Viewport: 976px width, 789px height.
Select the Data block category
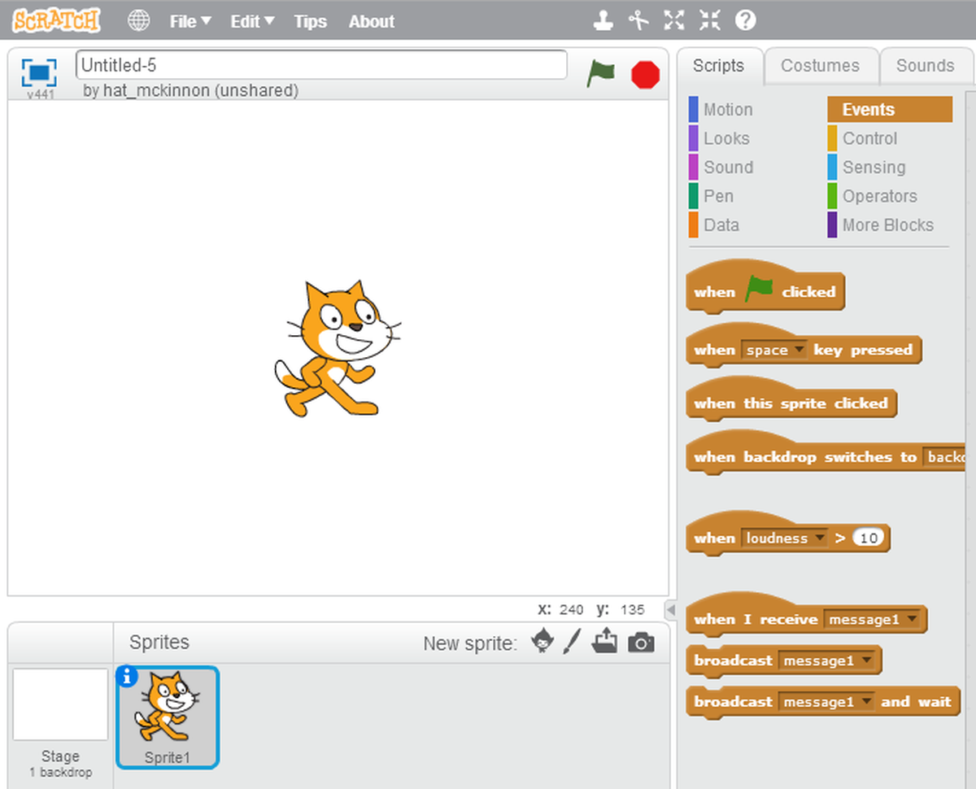pos(713,225)
